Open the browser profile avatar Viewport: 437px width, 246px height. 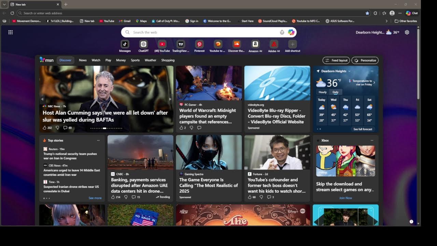pyautogui.click(x=392, y=13)
